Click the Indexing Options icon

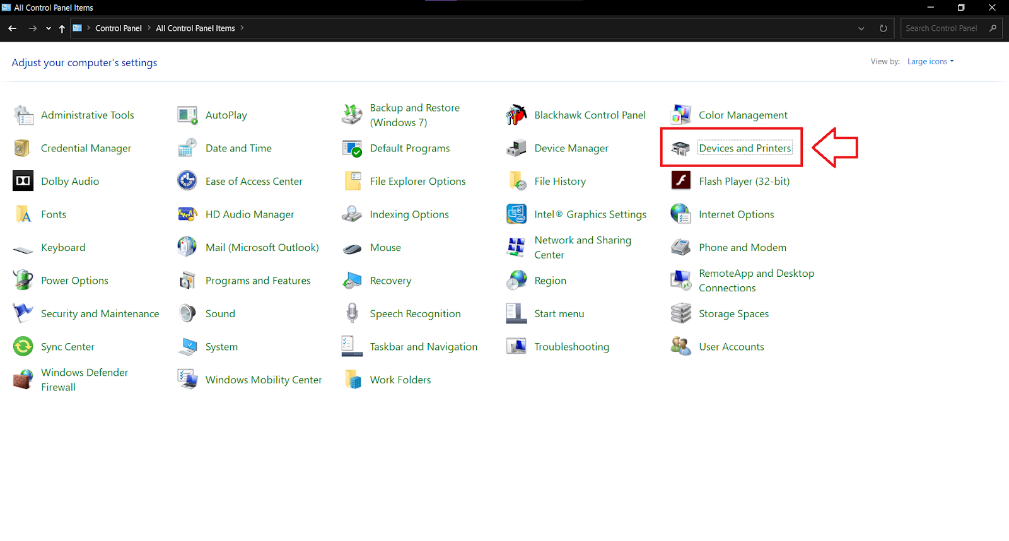(352, 214)
